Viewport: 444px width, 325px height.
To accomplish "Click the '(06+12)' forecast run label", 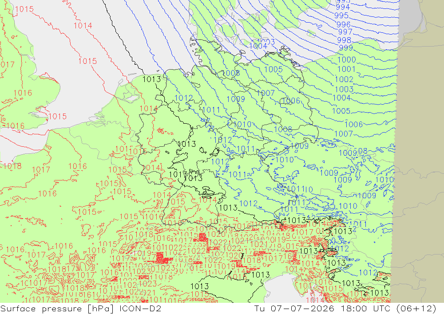I will point(416,308).
